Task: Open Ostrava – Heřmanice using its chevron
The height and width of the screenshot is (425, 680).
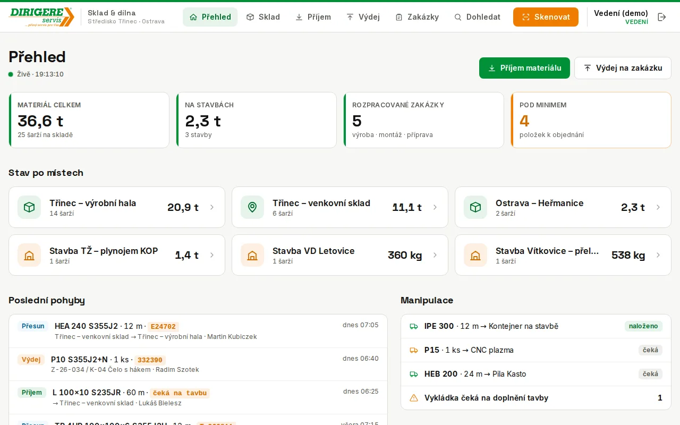Action: pyautogui.click(x=658, y=207)
